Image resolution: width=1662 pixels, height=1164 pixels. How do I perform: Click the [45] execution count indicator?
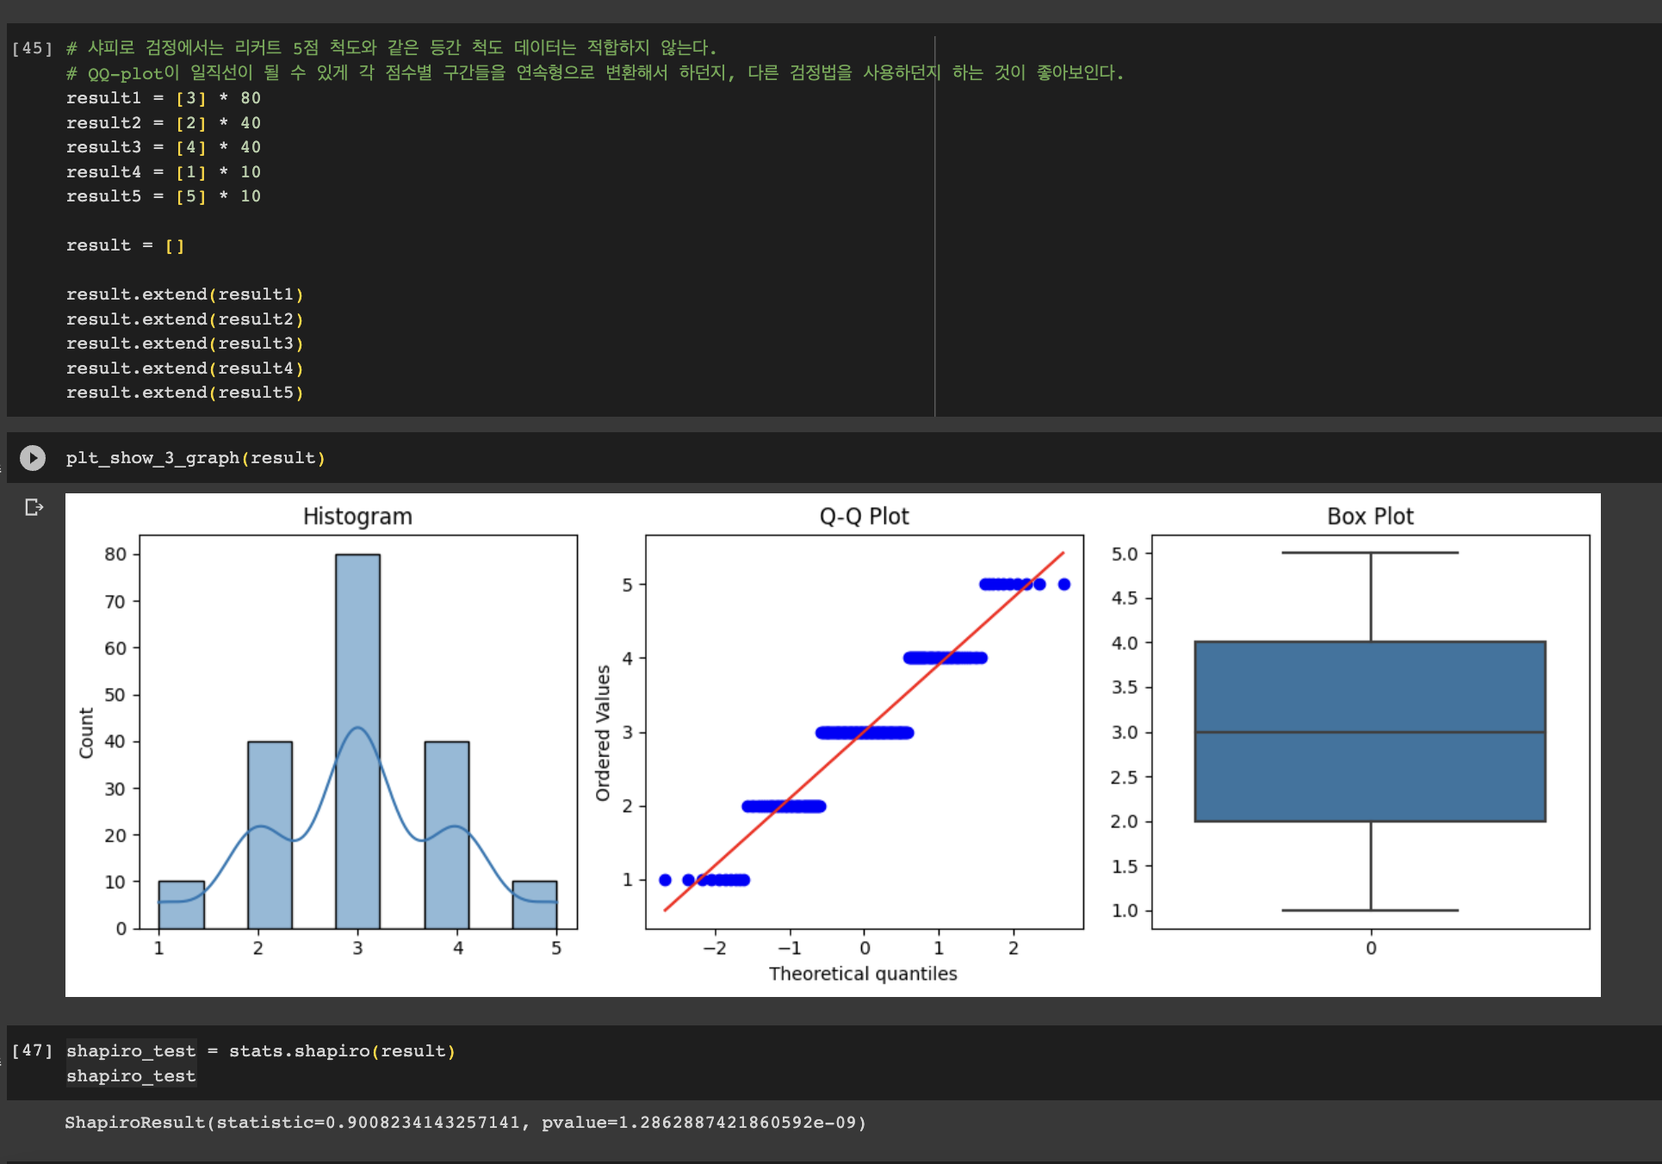click(x=32, y=48)
